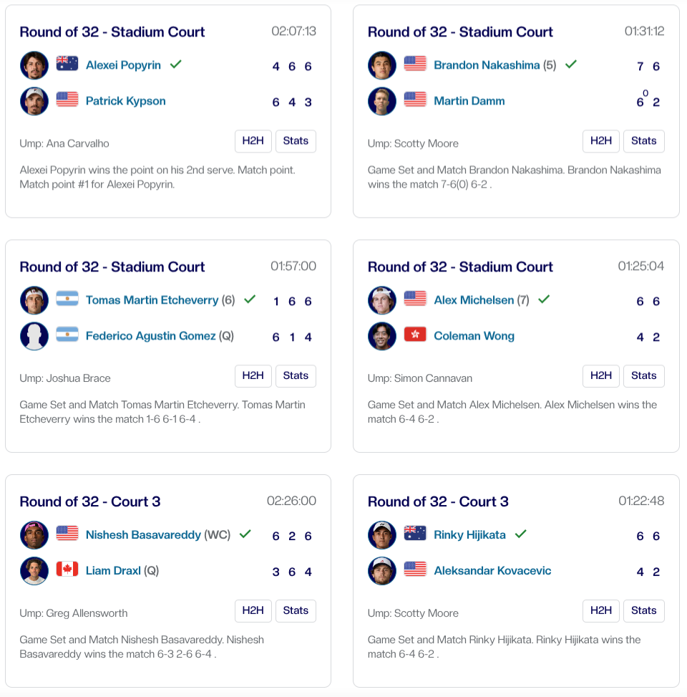Viewport: 687px width, 697px height.
Task: Click the Australian flag beside Alexei Popyrin
Action: [x=67, y=64]
